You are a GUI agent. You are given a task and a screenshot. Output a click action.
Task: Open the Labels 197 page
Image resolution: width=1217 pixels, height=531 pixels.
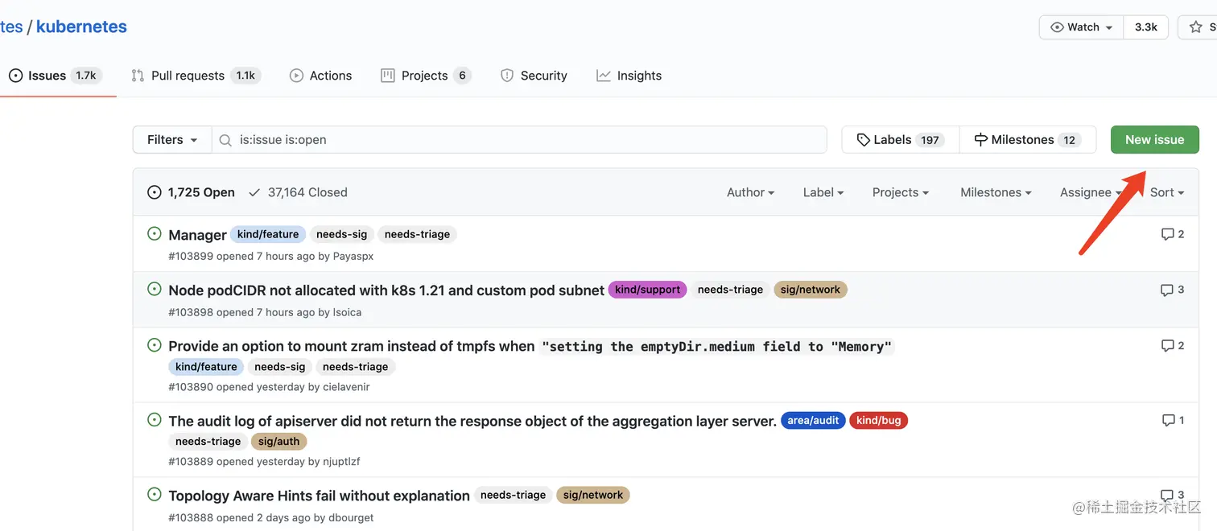(x=900, y=140)
